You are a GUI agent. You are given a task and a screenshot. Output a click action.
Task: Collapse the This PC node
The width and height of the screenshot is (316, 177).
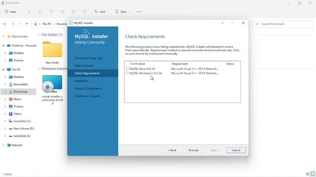coord(3,69)
